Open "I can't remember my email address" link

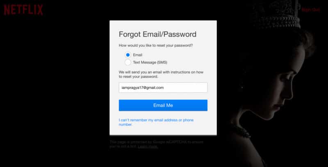tap(156, 122)
